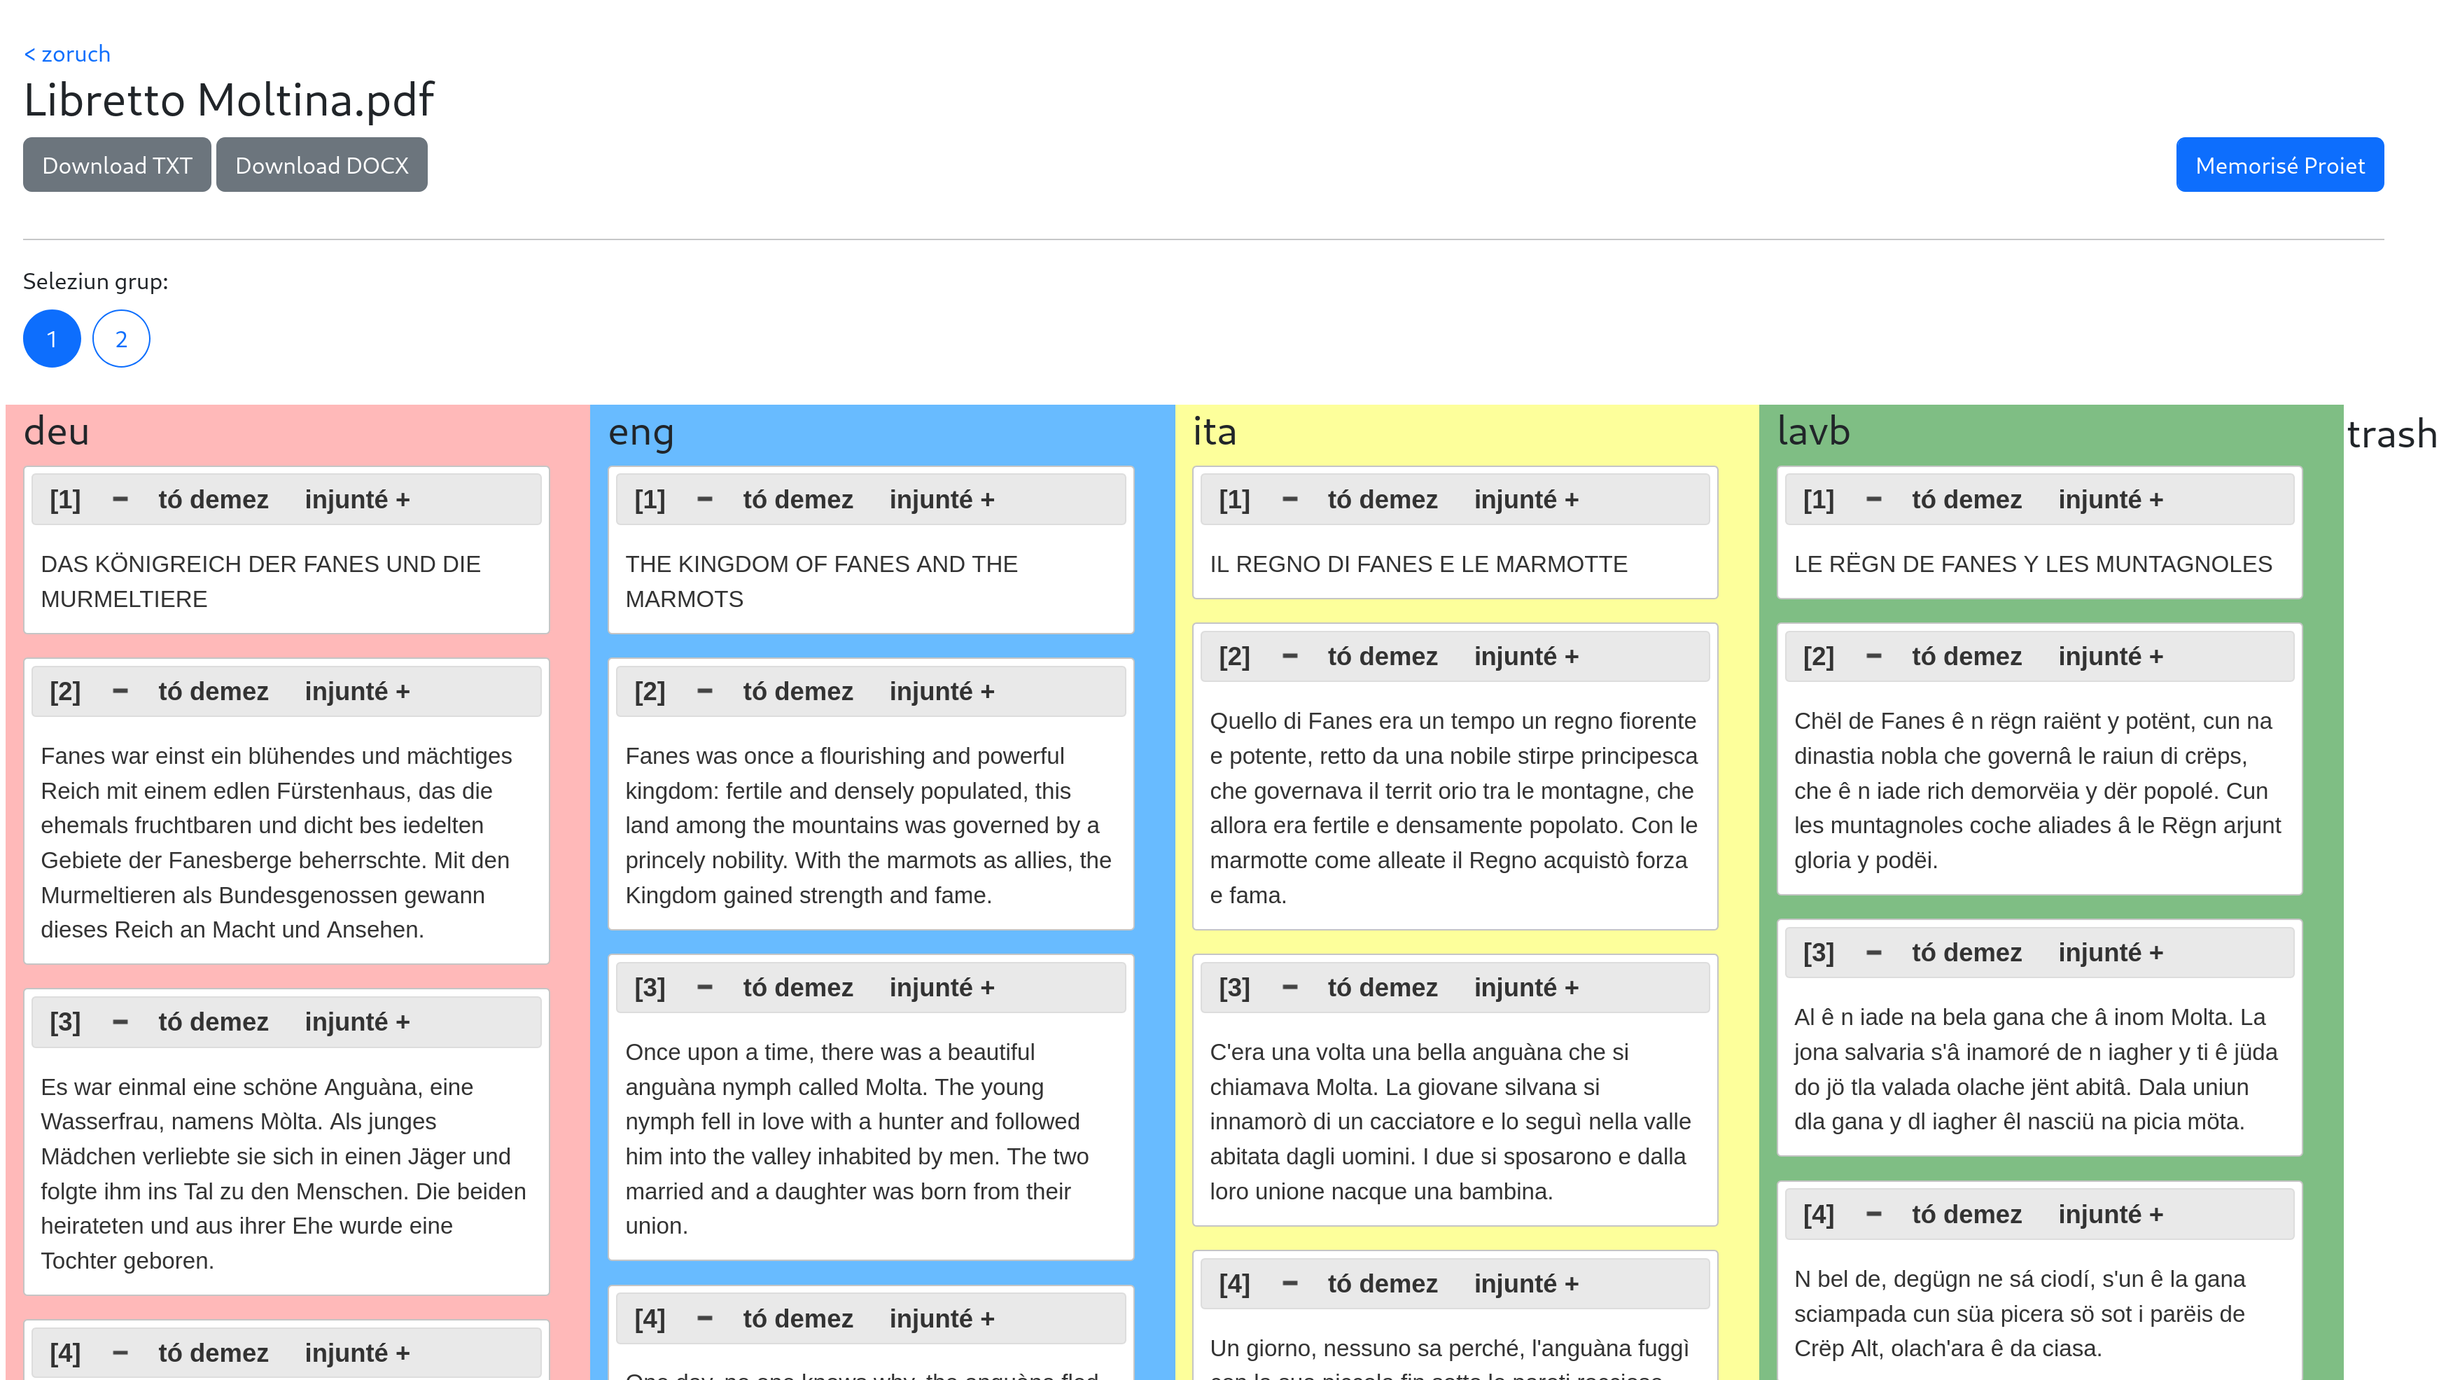Click minus icon in ita segment [3]
Screen dimensions: 2439x1380
[x=1289, y=987]
